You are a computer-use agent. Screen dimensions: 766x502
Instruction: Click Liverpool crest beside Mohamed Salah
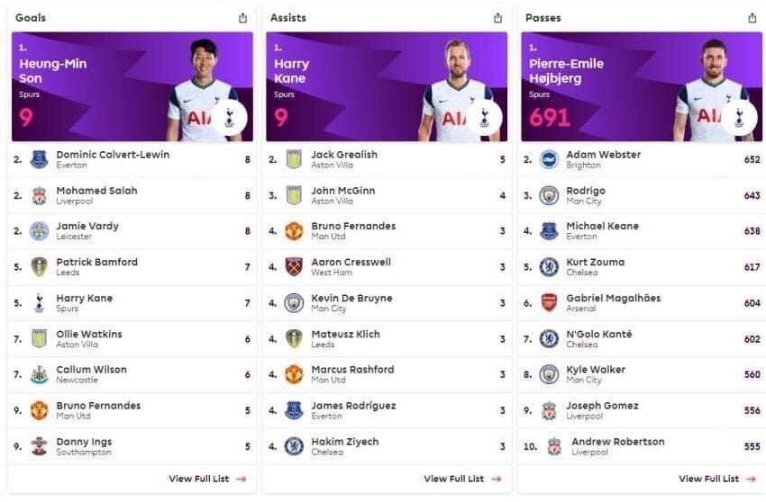point(39,195)
